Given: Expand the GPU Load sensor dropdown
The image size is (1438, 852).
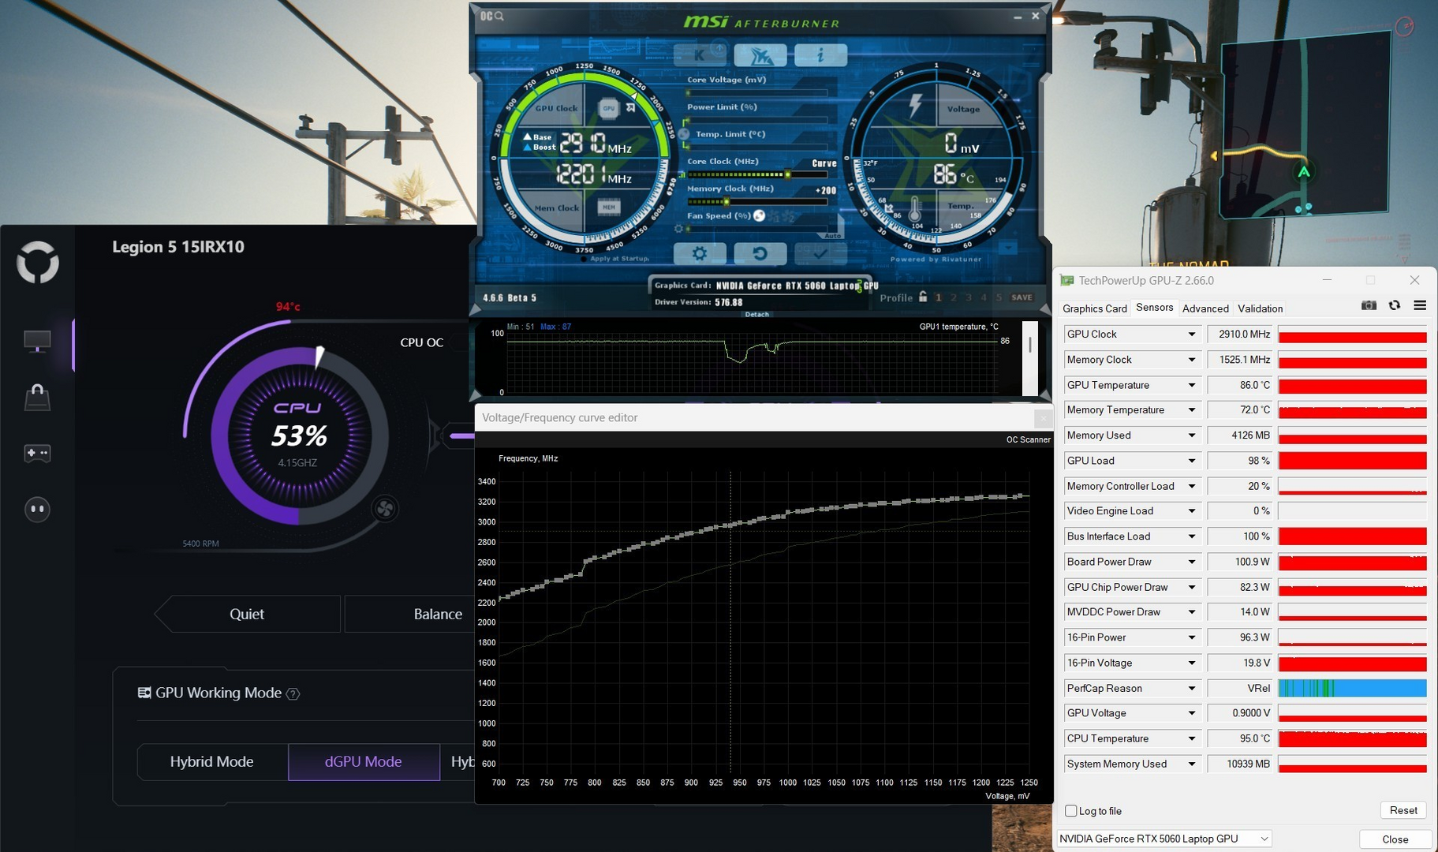Looking at the screenshot, I should coord(1192,461).
